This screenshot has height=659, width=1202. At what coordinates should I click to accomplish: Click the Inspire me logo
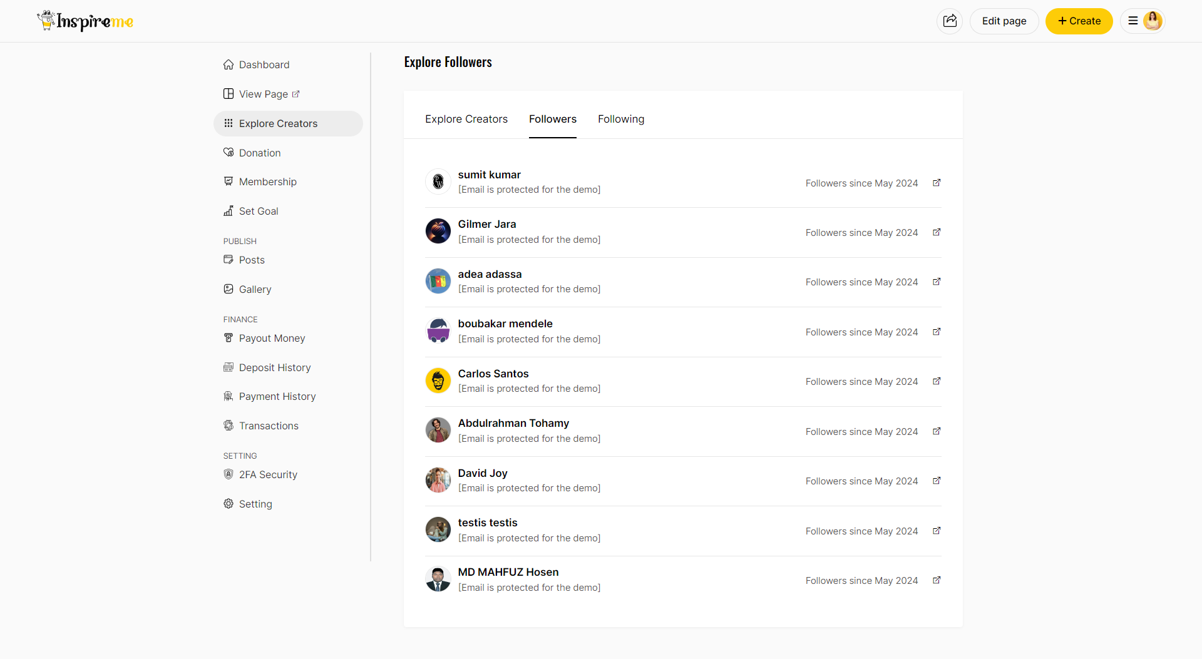(x=85, y=21)
